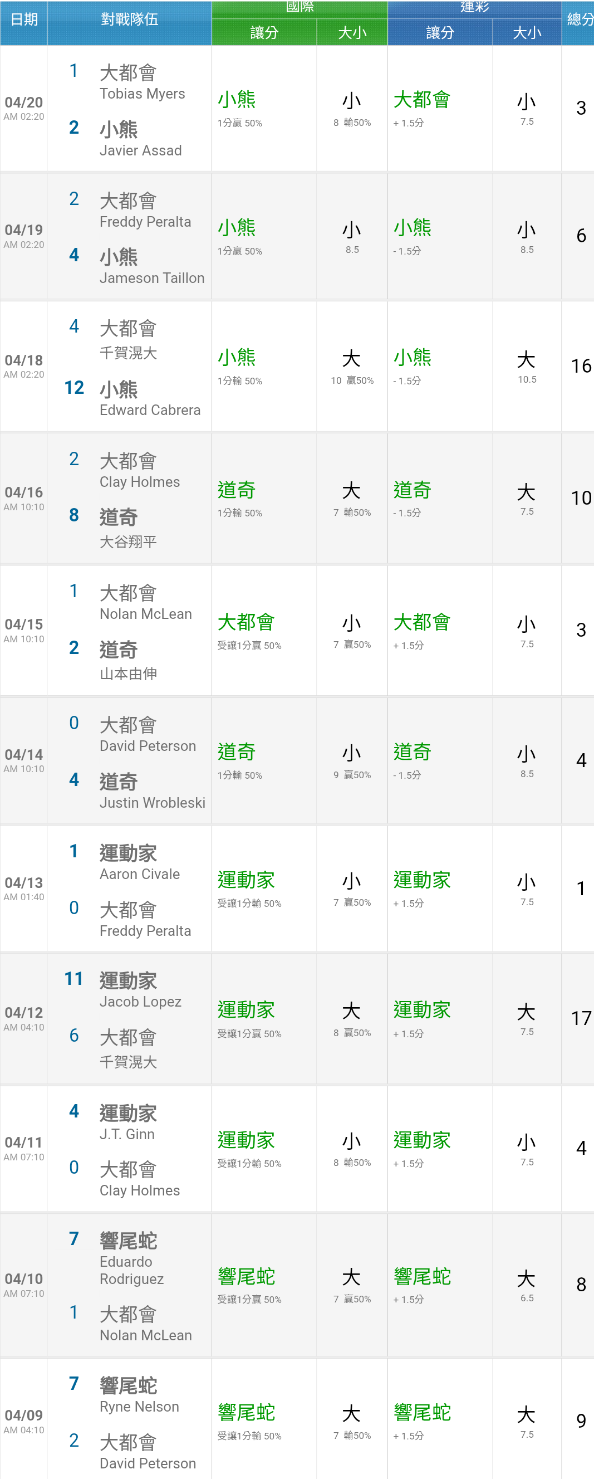Screen dimensions: 594x1479
Task: Click the 04/18 total score 16
Action: click(x=581, y=366)
